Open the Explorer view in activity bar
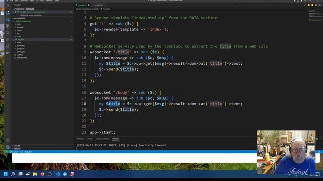Viewport: 323px width, 181px height. pyautogui.click(x=8, y=13)
